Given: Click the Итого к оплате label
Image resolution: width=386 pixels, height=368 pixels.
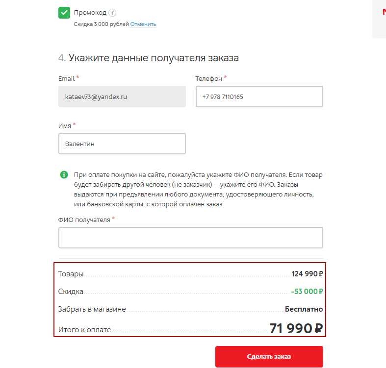Looking at the screenshot, I should click(x=84, y=330).
